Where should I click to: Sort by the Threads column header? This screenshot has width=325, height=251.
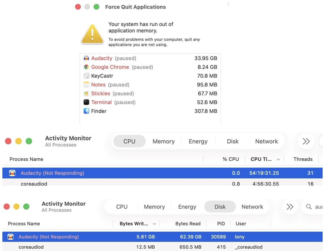303,159
